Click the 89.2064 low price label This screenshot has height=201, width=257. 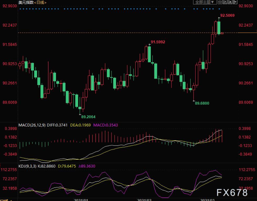[88, 117]
